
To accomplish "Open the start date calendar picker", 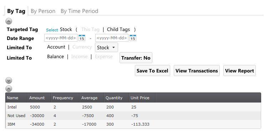I will [82, 38].
